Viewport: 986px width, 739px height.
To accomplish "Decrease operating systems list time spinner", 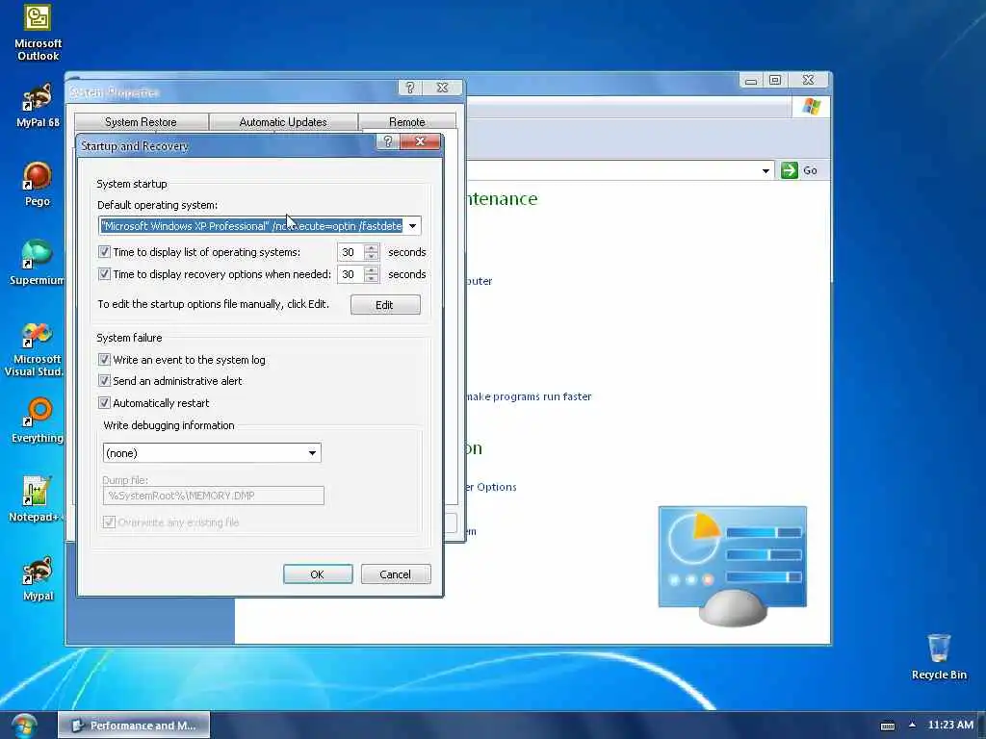I will tap(372, 256).
